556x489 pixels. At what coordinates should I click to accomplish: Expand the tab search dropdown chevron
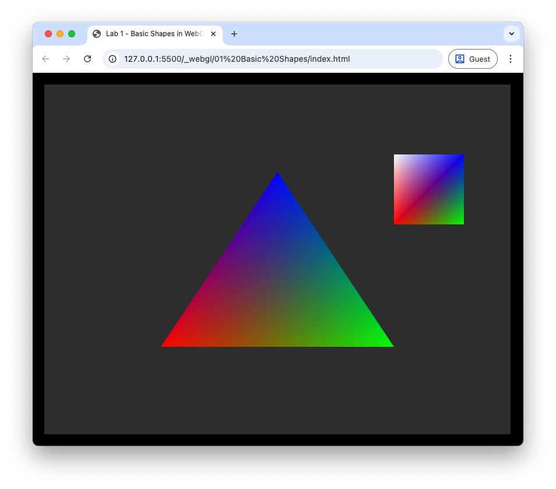tap(511, 34)
